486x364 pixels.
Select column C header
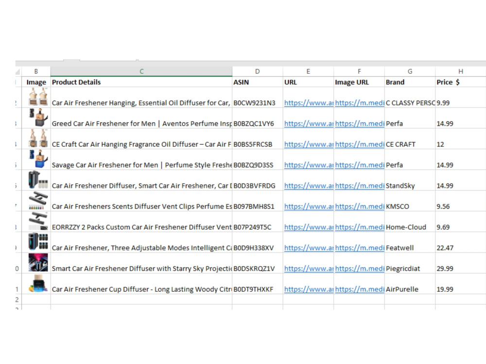click(141, 71)
